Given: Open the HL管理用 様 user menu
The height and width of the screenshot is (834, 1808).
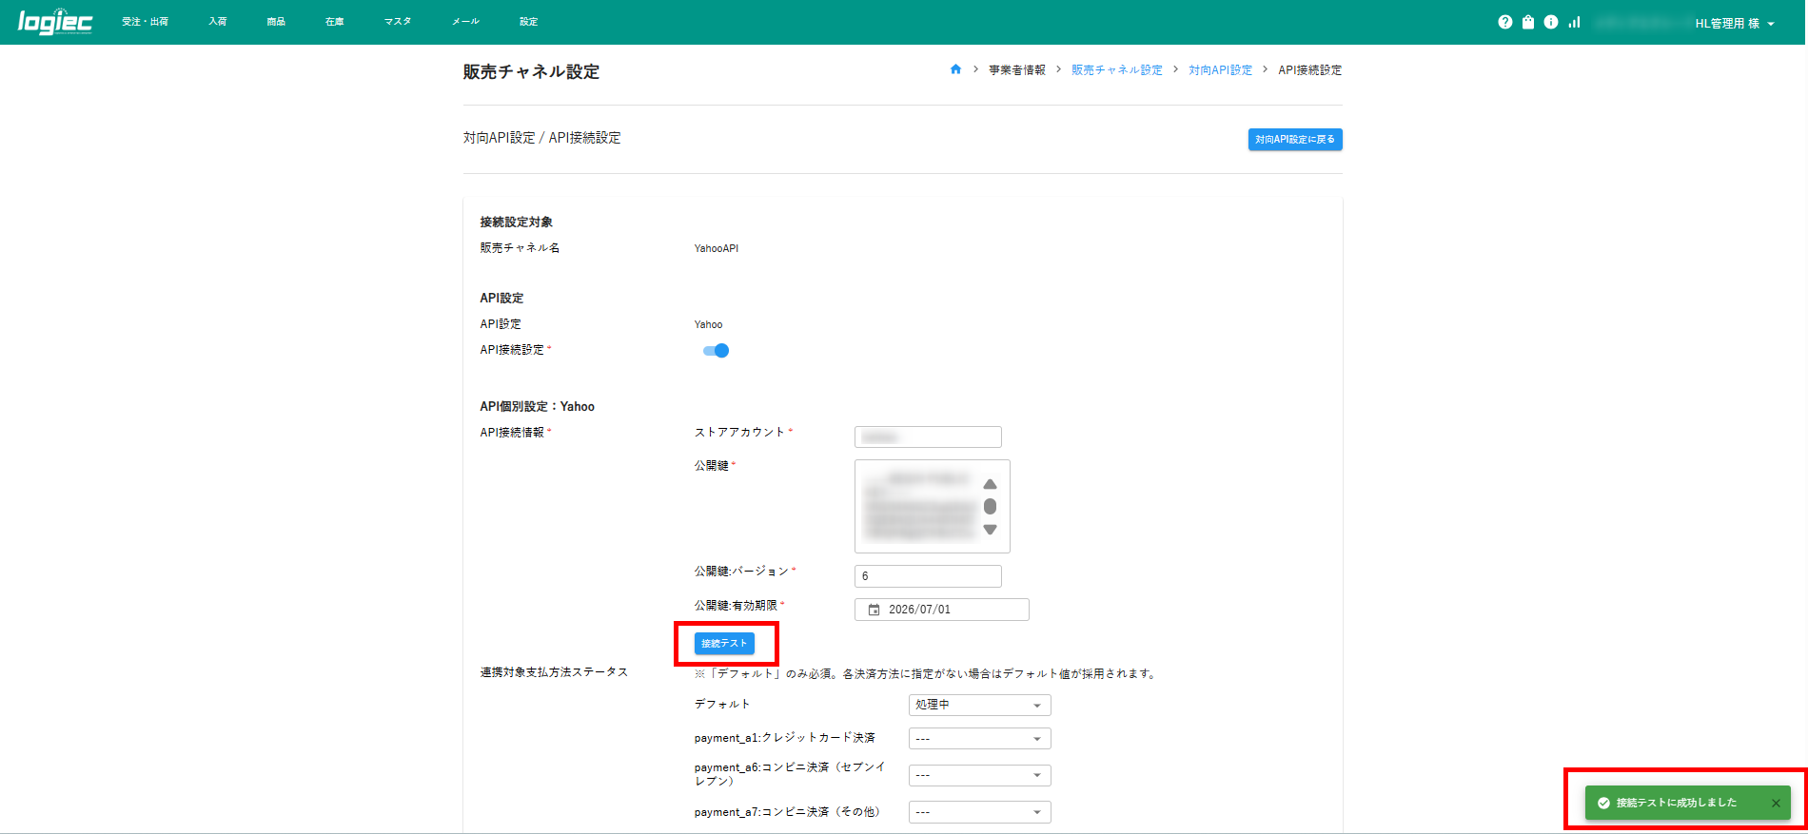Looking at the screenshot, I should click(1734, 23).
